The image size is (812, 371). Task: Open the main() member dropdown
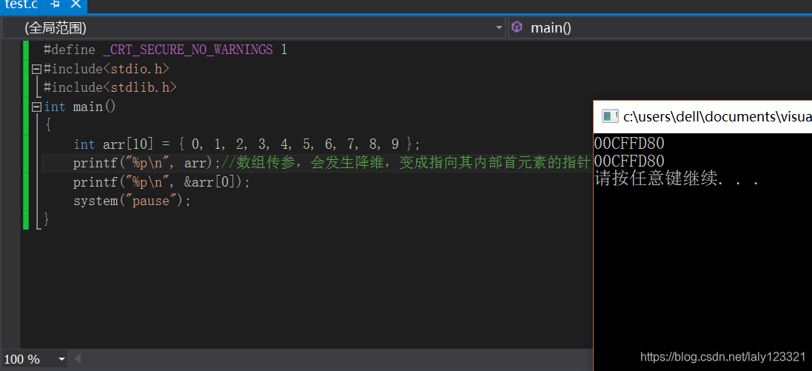click(660, 27)
